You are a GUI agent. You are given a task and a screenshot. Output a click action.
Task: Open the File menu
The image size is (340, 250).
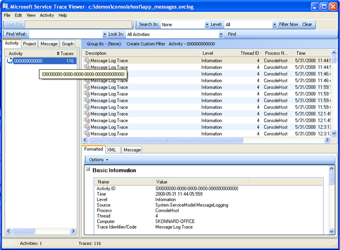tap(7, 15)
